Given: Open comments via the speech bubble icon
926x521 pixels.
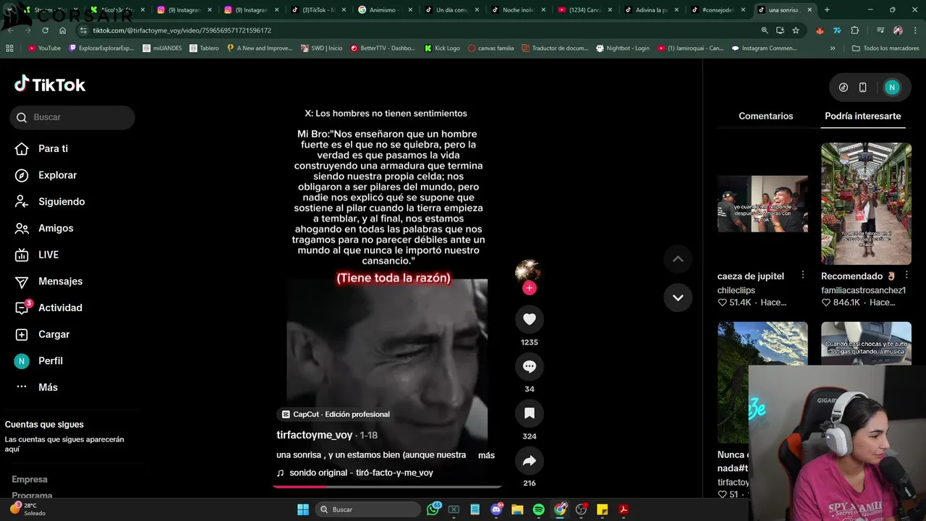Looking at the screenshot, I should tap(530, 366).
